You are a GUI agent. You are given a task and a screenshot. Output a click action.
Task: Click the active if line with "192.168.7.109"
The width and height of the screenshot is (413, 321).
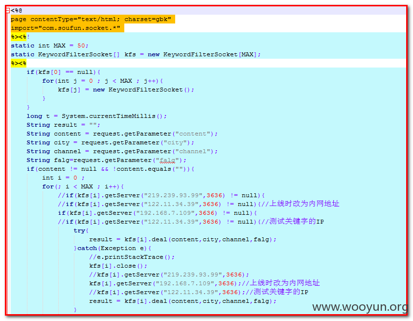[x=157, y=213]
